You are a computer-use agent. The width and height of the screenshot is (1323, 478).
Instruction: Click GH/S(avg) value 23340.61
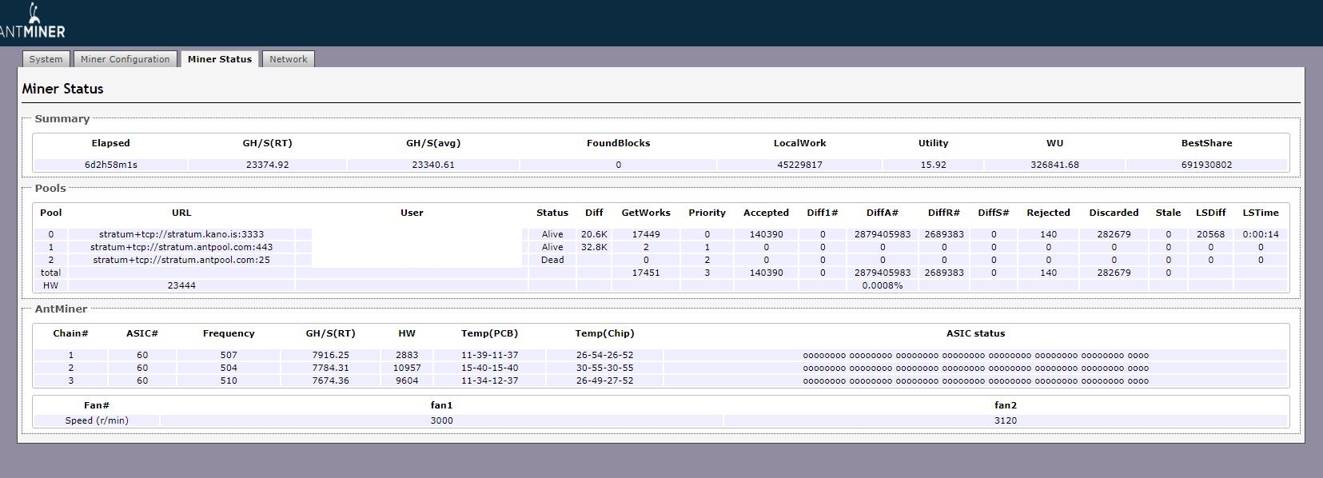tap(433, 165)
